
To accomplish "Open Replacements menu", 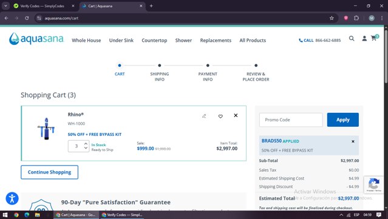I will pyautogui.click(x=216, y=40).
